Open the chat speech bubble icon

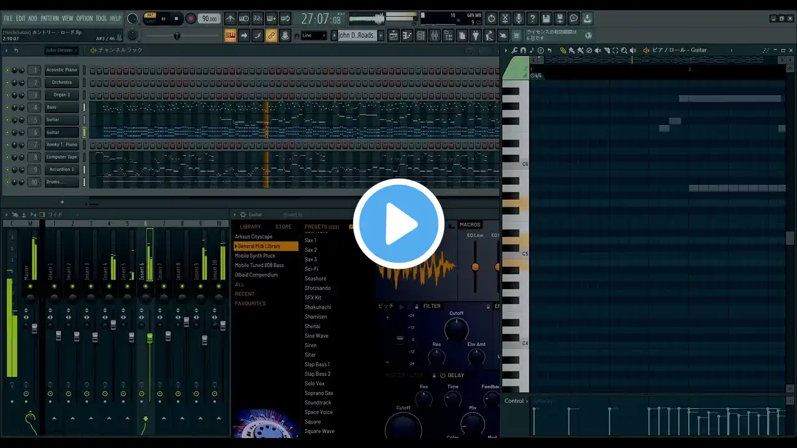click(573, 19)
